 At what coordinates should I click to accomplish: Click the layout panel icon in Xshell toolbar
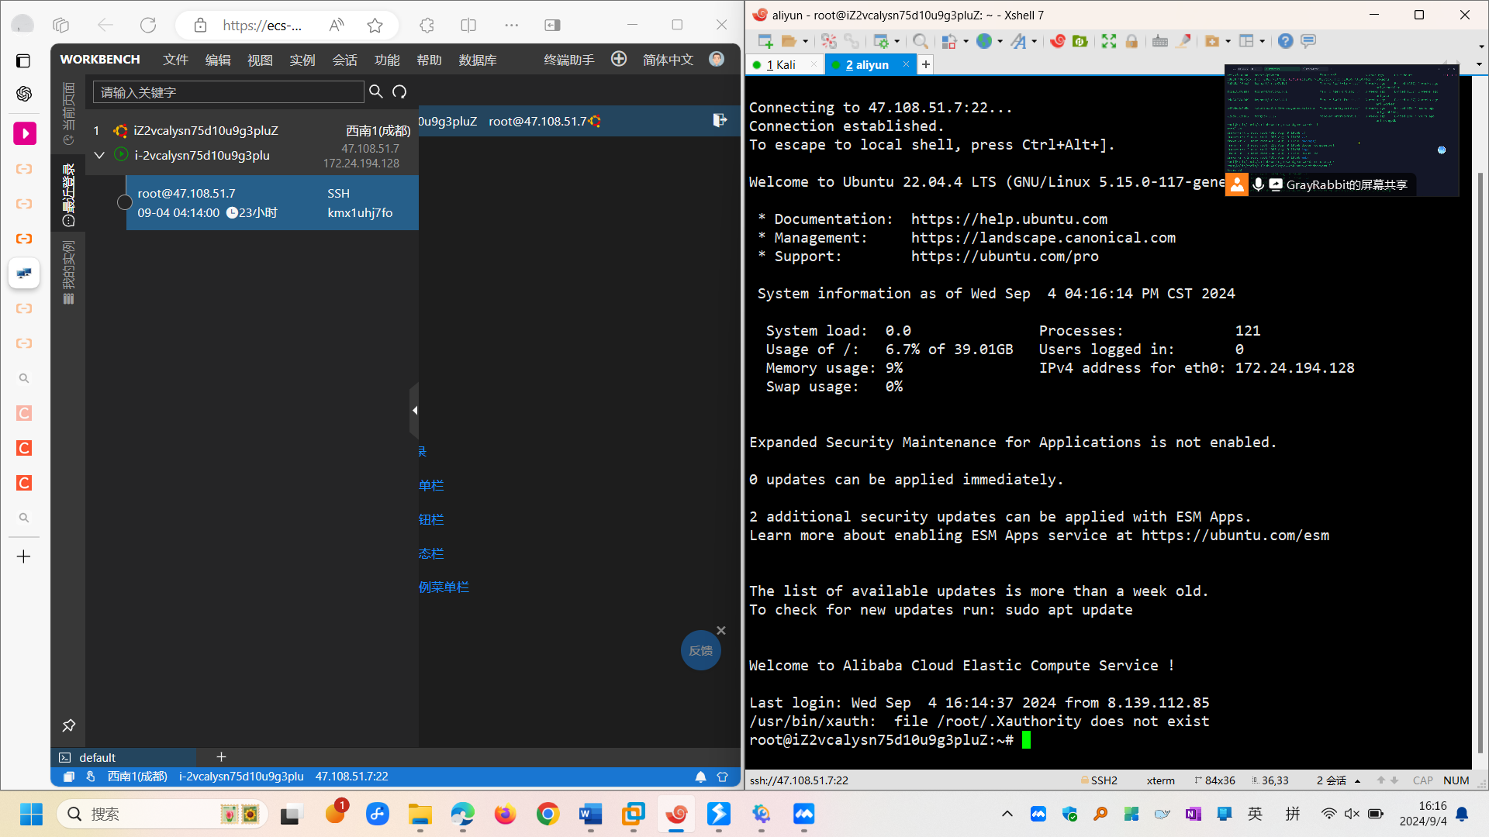click(1246, 41)
